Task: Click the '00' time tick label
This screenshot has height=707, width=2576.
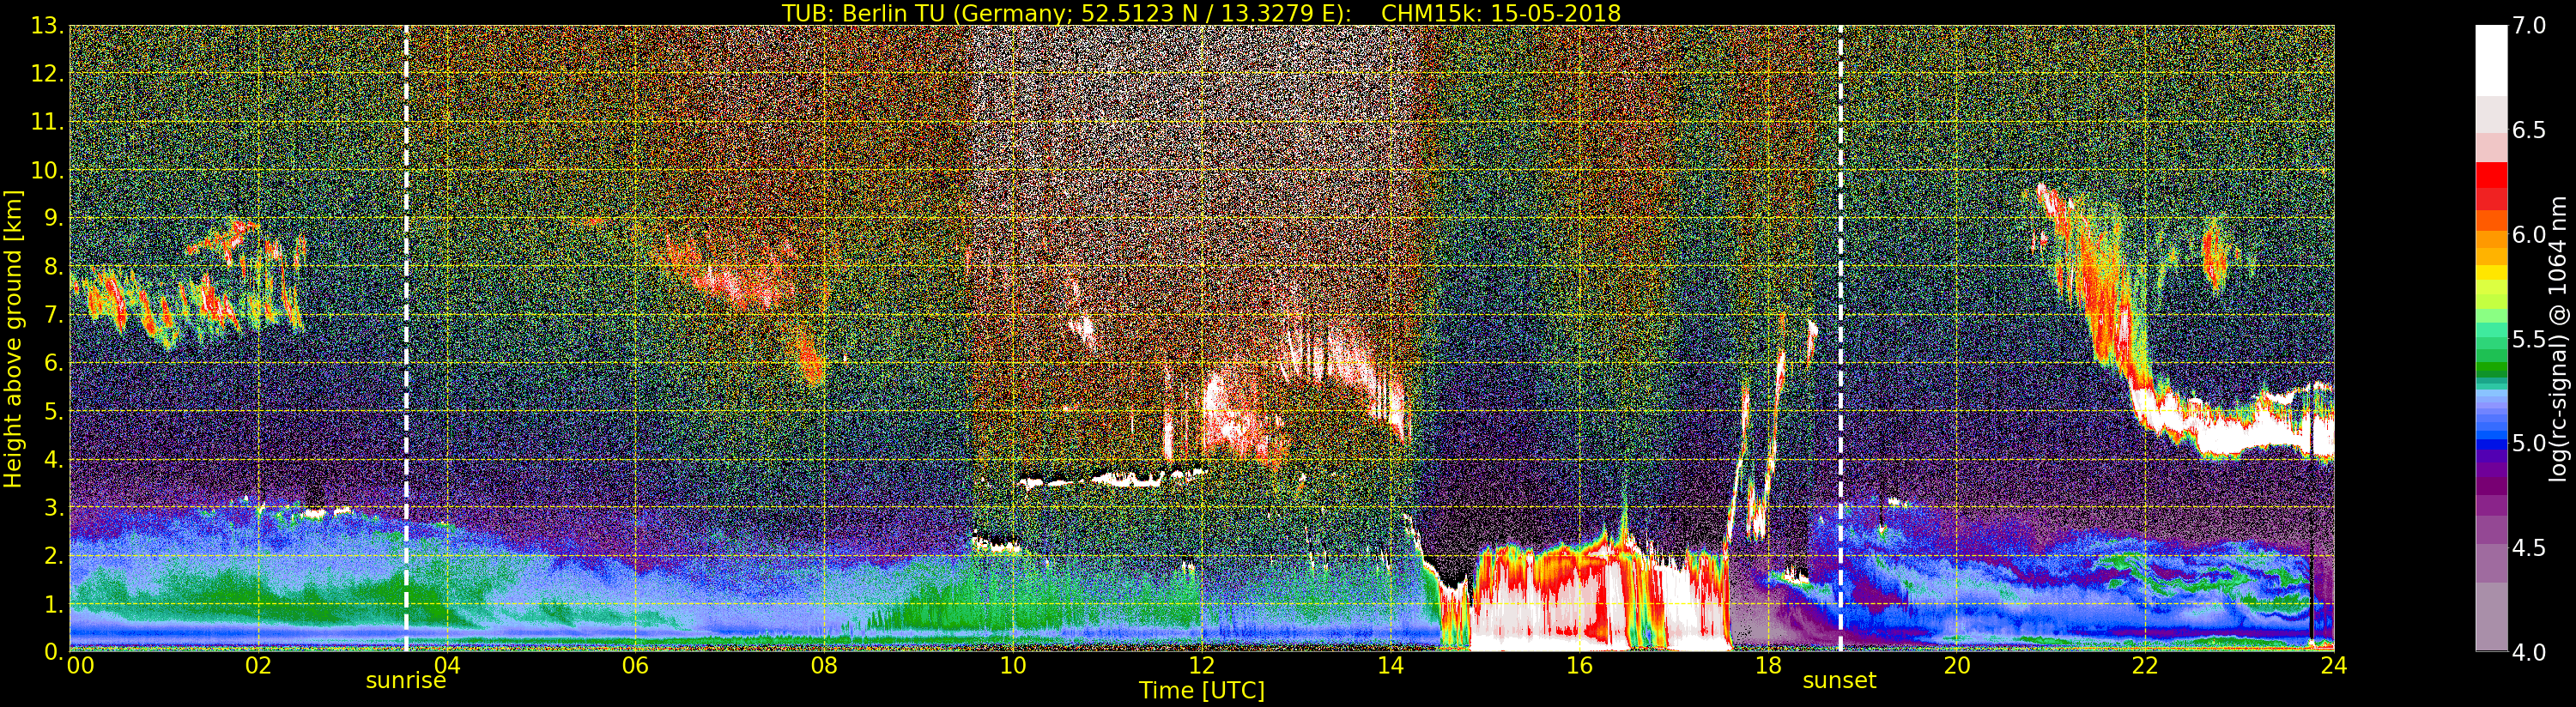Action: click(x=80, y=665)
